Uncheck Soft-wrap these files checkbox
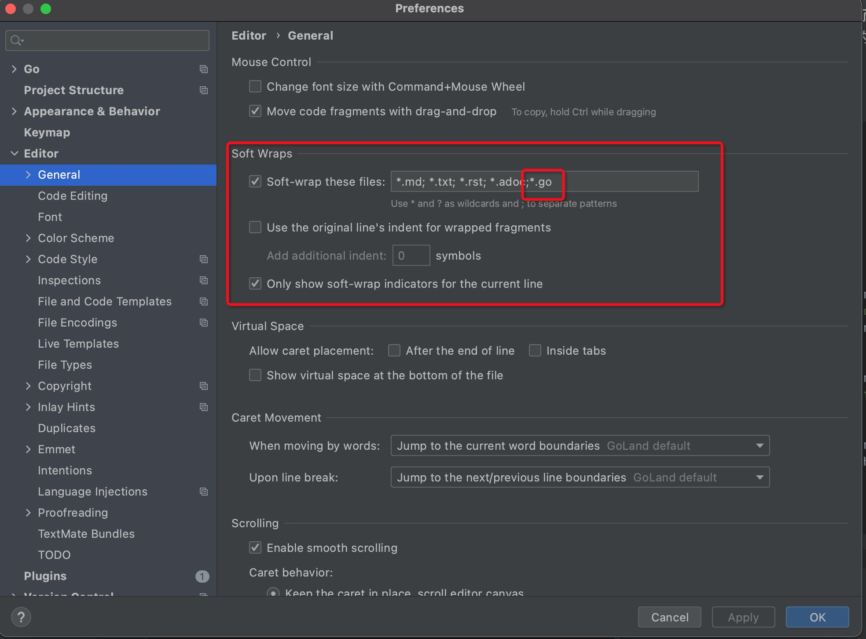 (x=255, y=181)
